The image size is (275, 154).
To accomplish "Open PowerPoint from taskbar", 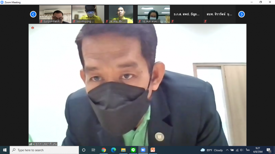I will (x=153, y=150).
